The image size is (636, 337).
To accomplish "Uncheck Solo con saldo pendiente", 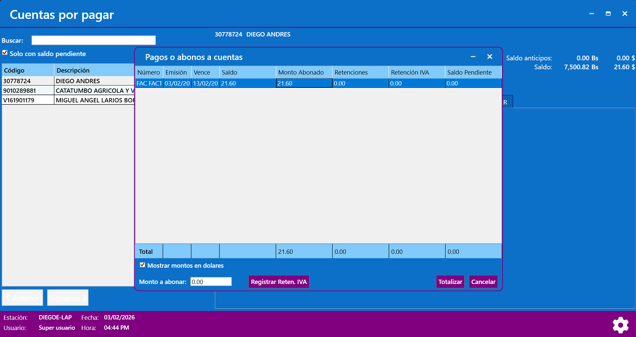I will pos(5,53).
